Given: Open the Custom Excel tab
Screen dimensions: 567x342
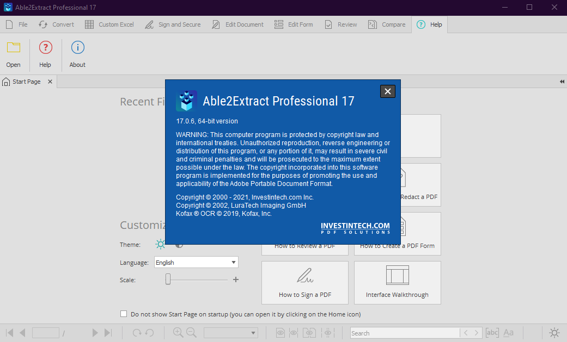Looking at the screenshot, I should pos(109,24).
